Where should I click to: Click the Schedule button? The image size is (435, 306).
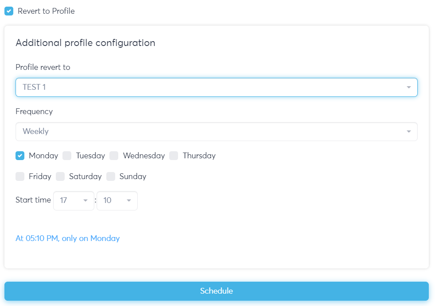[x=216, y=291]
